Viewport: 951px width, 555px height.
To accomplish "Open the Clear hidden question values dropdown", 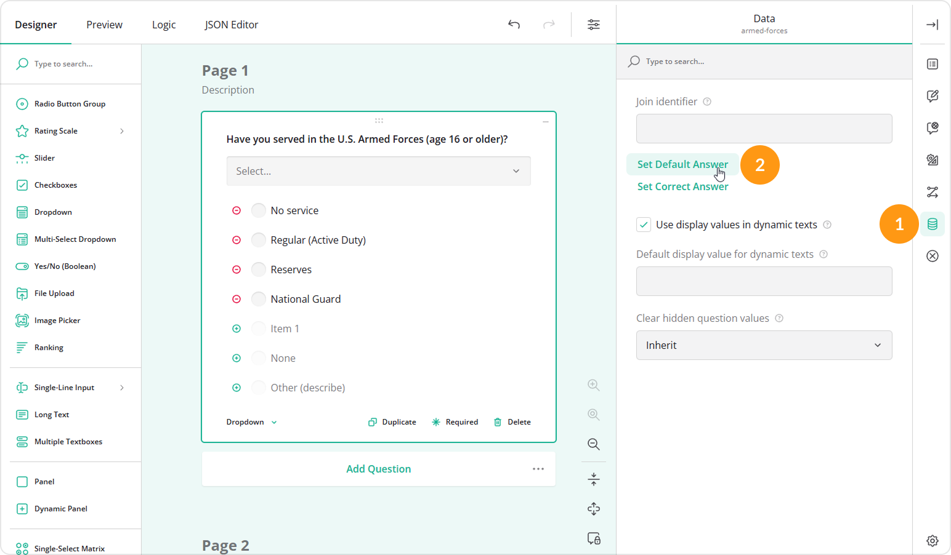I will [764, 345].
